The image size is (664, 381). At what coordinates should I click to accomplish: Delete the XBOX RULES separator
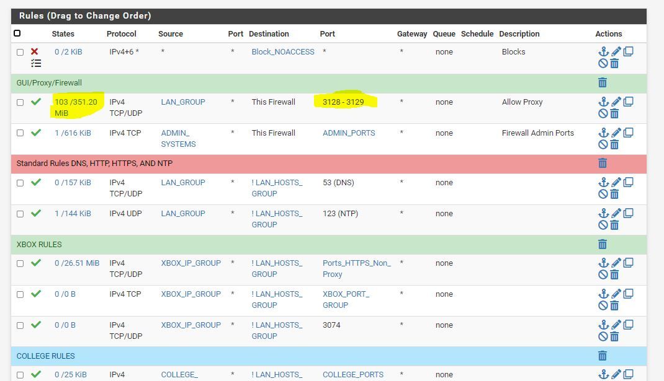603,244
